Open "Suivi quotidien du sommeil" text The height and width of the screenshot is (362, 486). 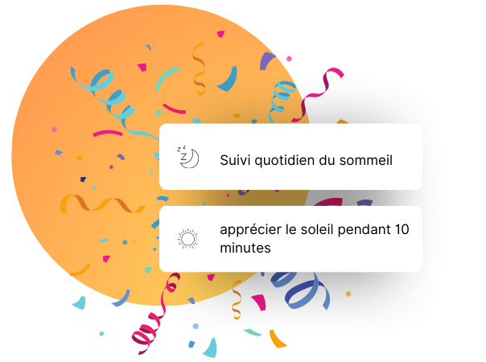[x=306, y=160]
